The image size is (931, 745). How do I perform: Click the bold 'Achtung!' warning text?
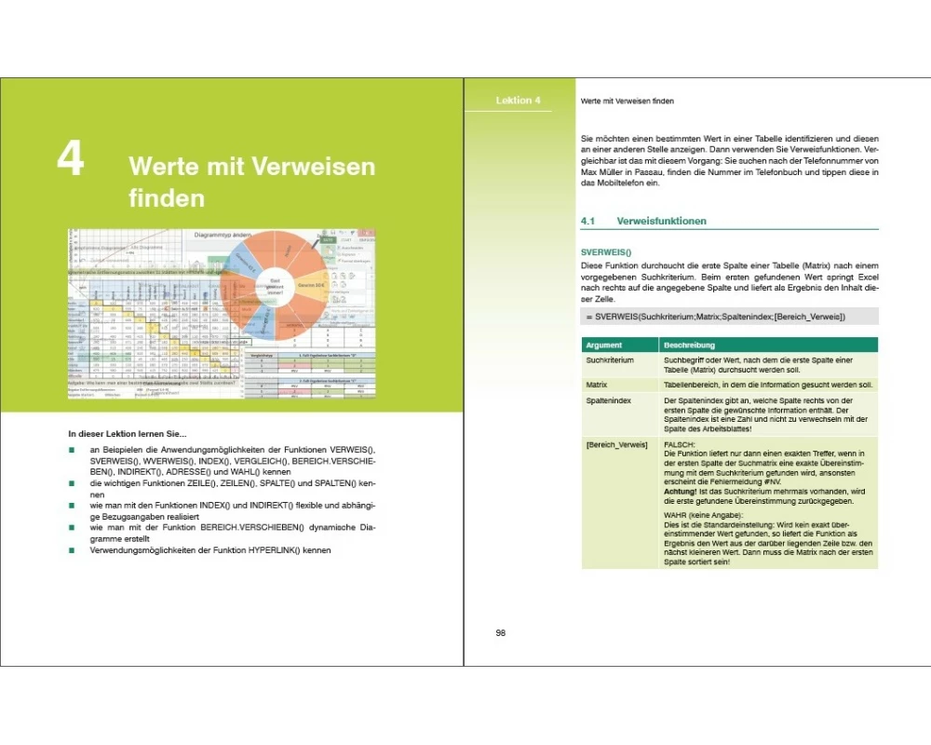(x=682, y=491)
